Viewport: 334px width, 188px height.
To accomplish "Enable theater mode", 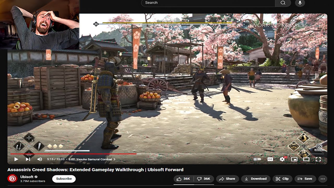I will coord(306,159).
